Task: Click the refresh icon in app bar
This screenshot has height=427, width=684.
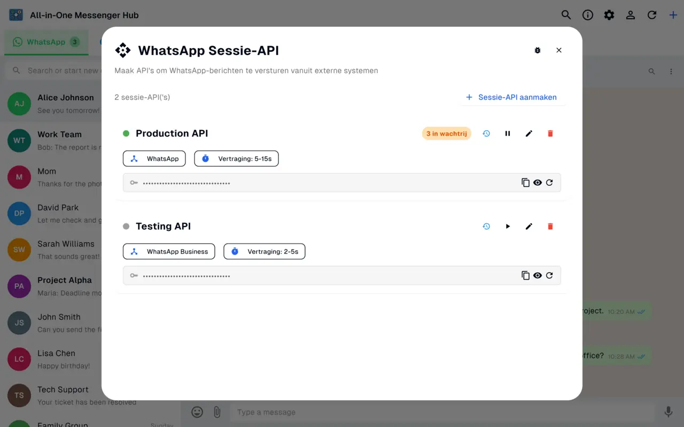Action: (x=652, y=15)
